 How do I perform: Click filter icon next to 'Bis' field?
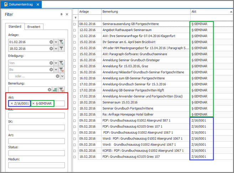[62, 69]
